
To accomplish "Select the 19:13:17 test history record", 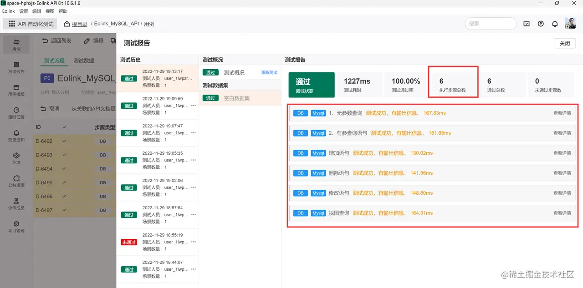I will 158,78.
